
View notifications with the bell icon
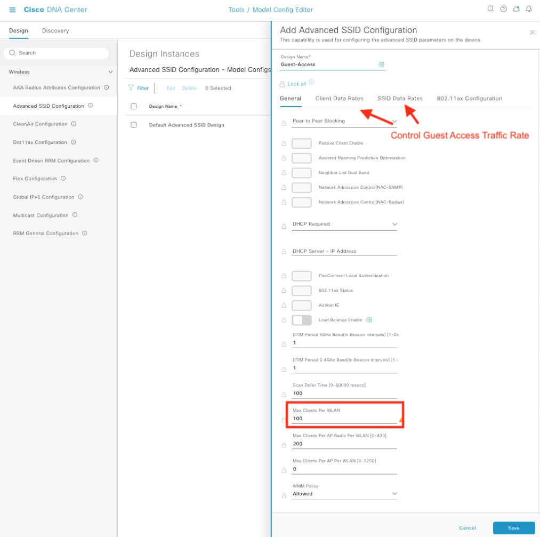(x=528, y=9)
